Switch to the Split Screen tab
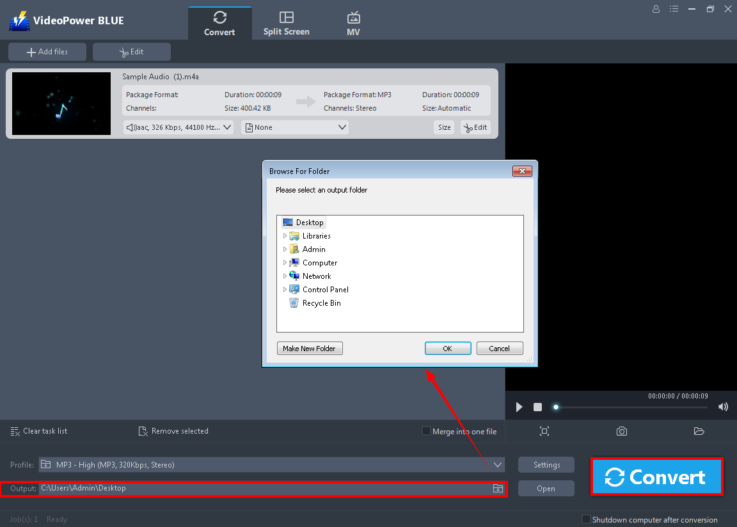 click(286, 22)
